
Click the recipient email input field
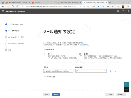58,71
